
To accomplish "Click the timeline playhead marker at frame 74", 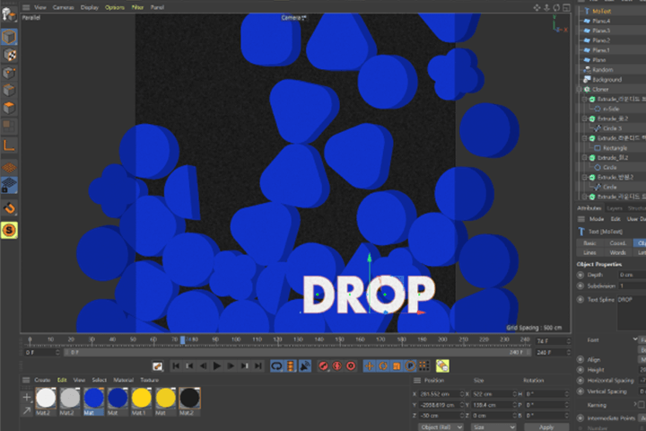I will [182, 339].
